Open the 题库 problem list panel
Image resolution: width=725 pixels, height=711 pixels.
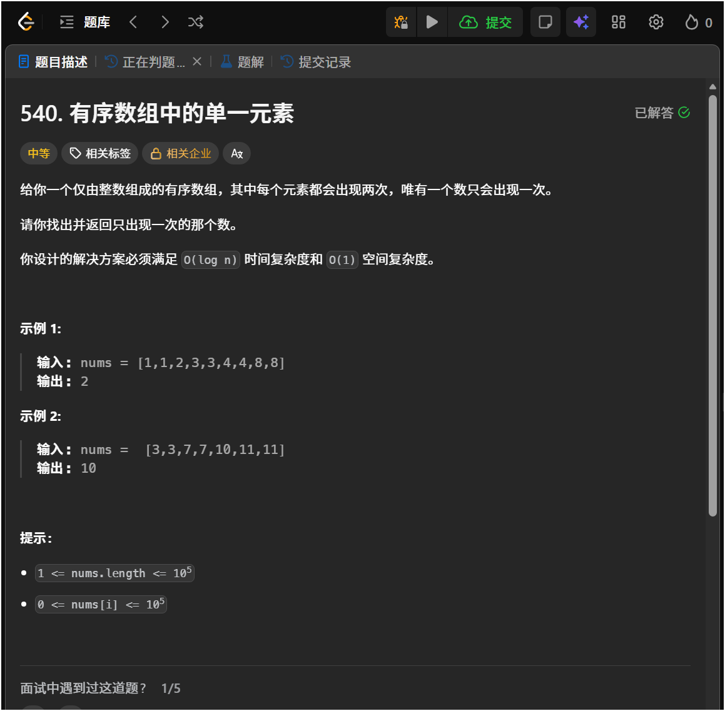pyautogui.click(x=85, y=22)
